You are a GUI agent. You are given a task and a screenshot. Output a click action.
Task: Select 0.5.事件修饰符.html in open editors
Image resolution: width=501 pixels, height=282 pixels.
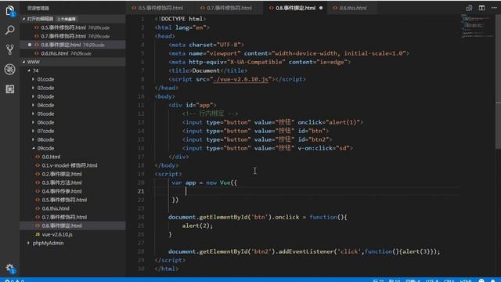[x=73, y=27]
